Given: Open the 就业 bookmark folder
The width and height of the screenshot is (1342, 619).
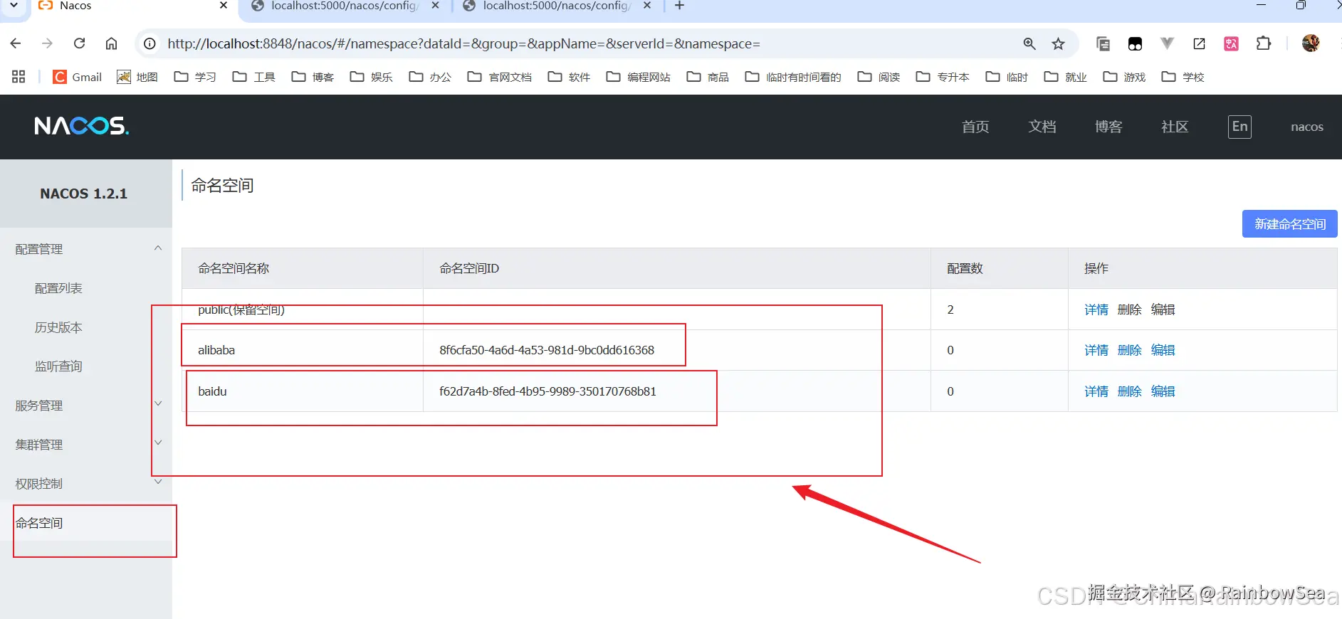Looking at the screenshot, I should pyautogui.click(x=1065, y=77).
